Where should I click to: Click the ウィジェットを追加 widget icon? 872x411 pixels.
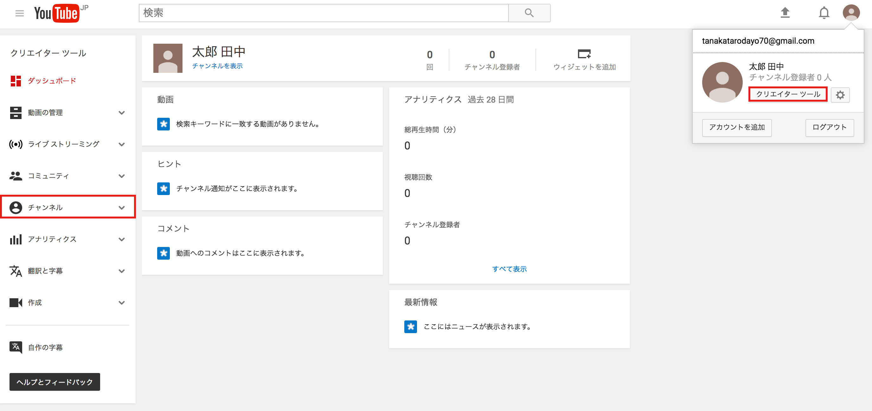[584, 54]
